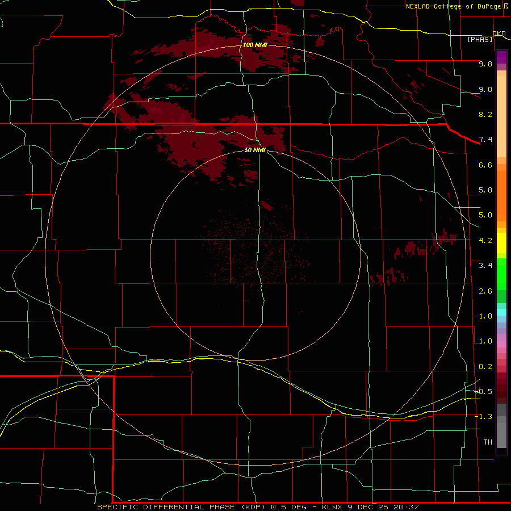Click the 6.6 value on the scale
Image resolution: width=511 pixels, height=511 pixels.
click(485, 165)
